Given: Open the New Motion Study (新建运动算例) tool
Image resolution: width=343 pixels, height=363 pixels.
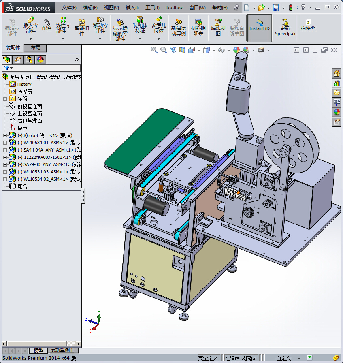Looking at the screenshot, I should (x=179, y=28).
